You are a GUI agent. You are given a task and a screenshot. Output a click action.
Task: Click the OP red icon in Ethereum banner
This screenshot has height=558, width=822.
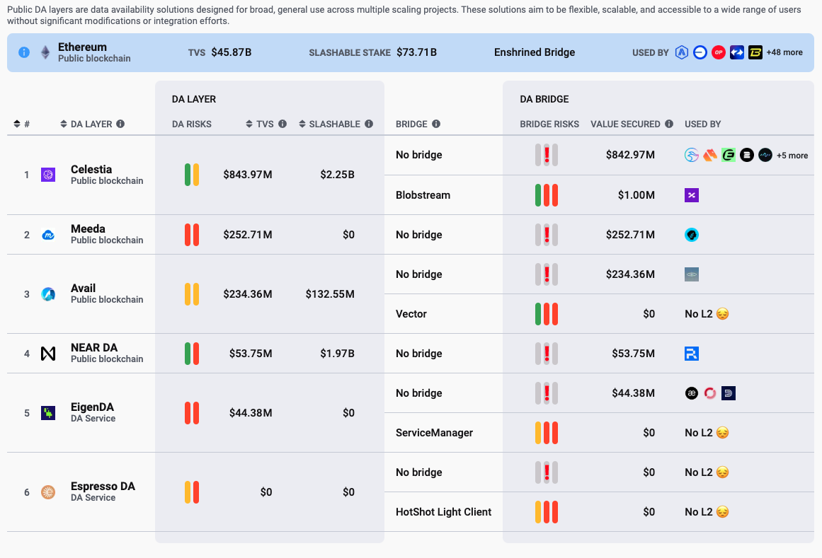tap(718, 52)
